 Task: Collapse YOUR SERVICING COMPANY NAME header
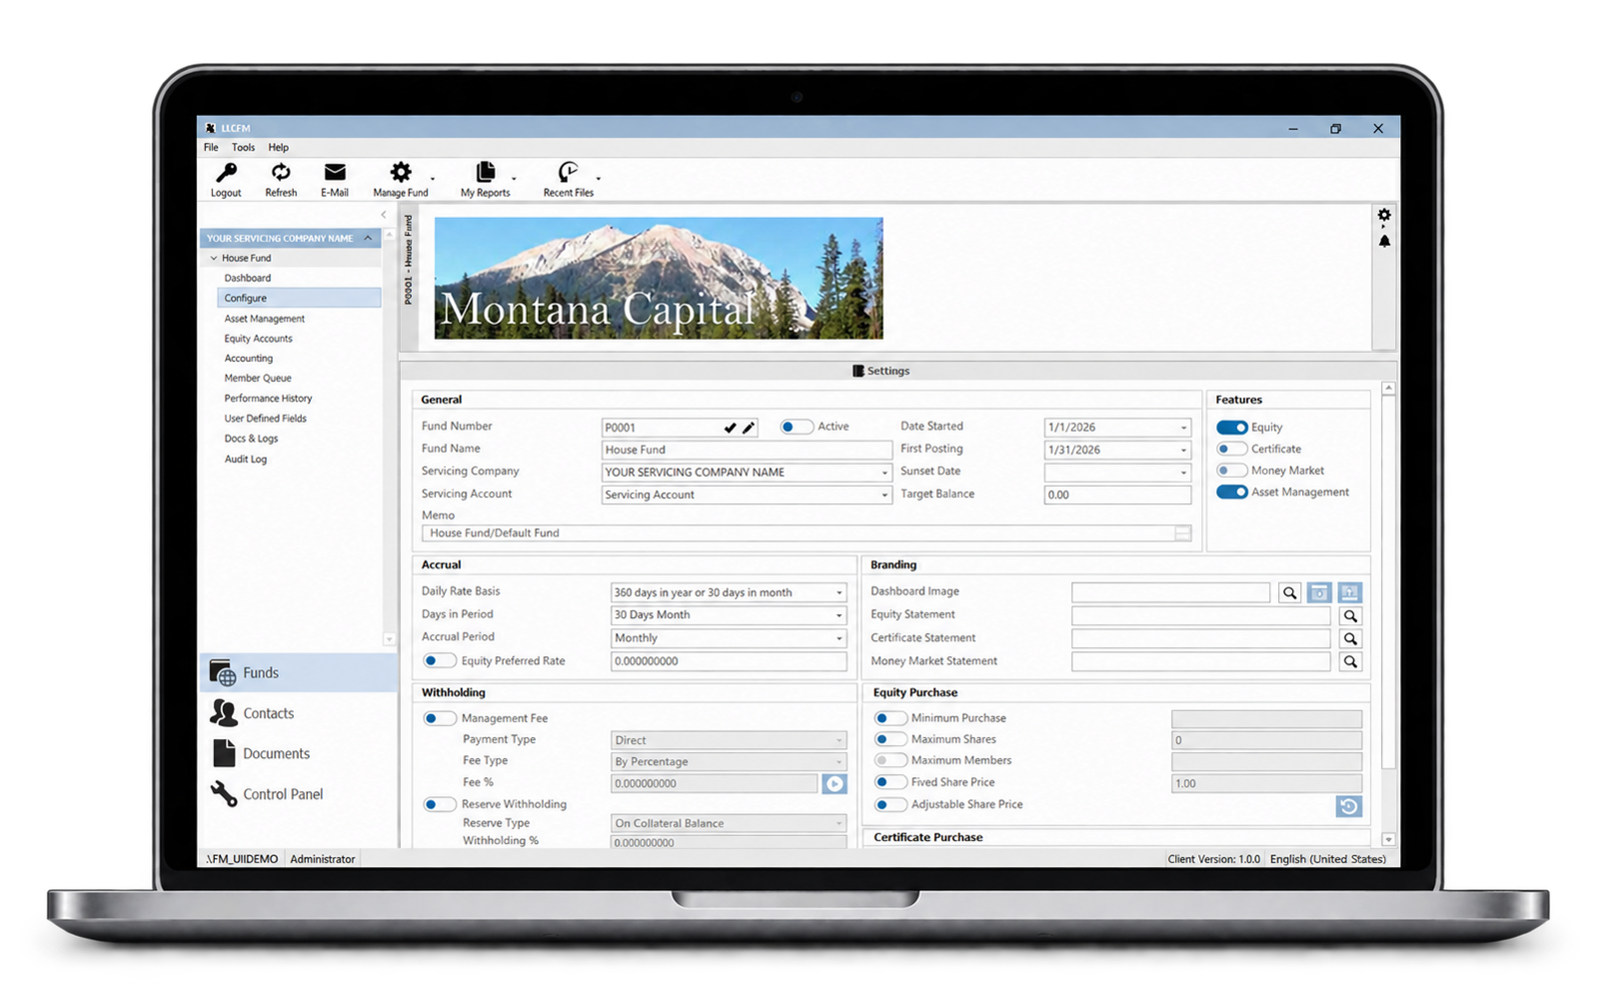(x=369, y=239)
